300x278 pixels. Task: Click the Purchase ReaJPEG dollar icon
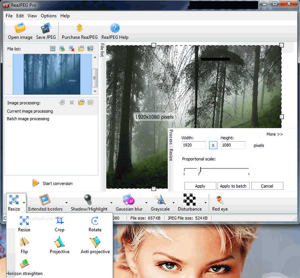point(79,28)
